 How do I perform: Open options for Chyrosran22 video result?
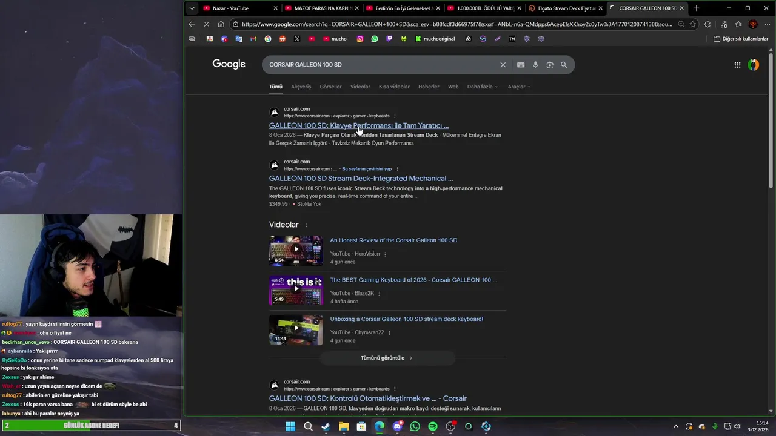tap(389, 332)
